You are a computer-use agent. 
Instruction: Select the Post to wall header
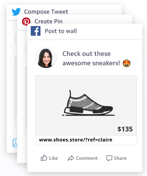tap(85, 31)
